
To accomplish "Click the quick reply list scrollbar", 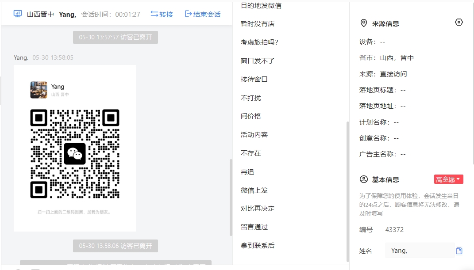I will point(347,191).
